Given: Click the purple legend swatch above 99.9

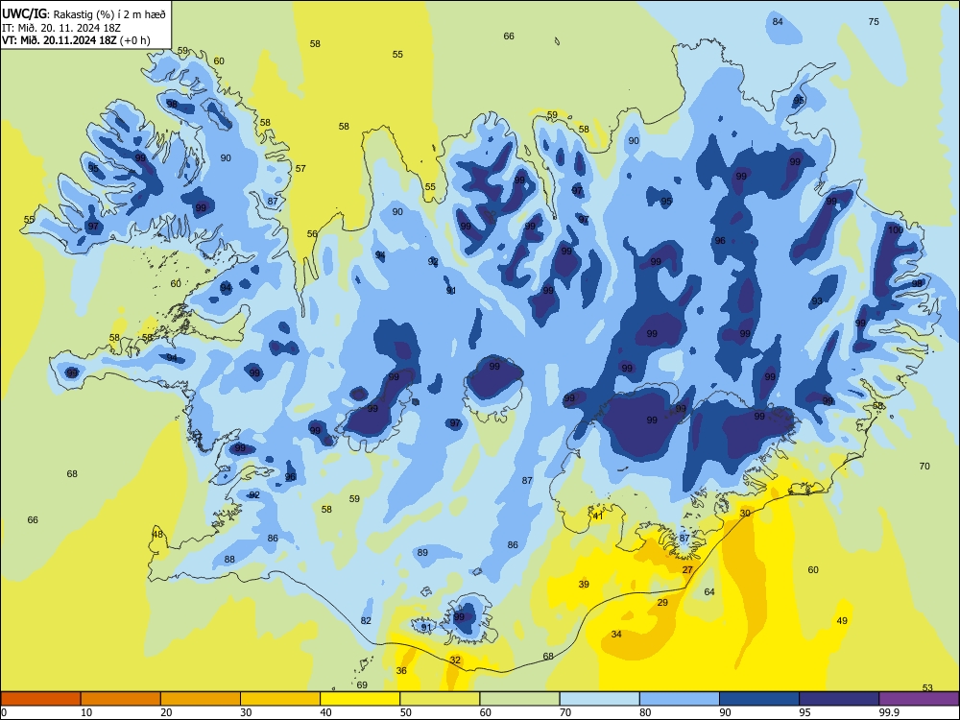Looking at the screenshot, I should pos(919,699).
